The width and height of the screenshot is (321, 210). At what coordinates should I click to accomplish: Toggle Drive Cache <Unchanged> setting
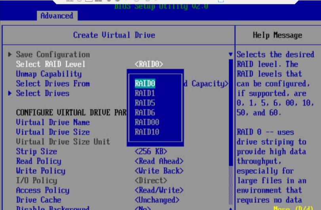click(x=157, y=200)
